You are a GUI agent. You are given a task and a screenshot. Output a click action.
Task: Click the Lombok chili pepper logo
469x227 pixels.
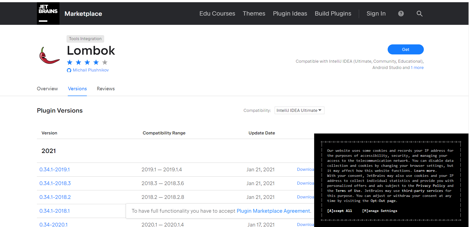coord(49,56)
